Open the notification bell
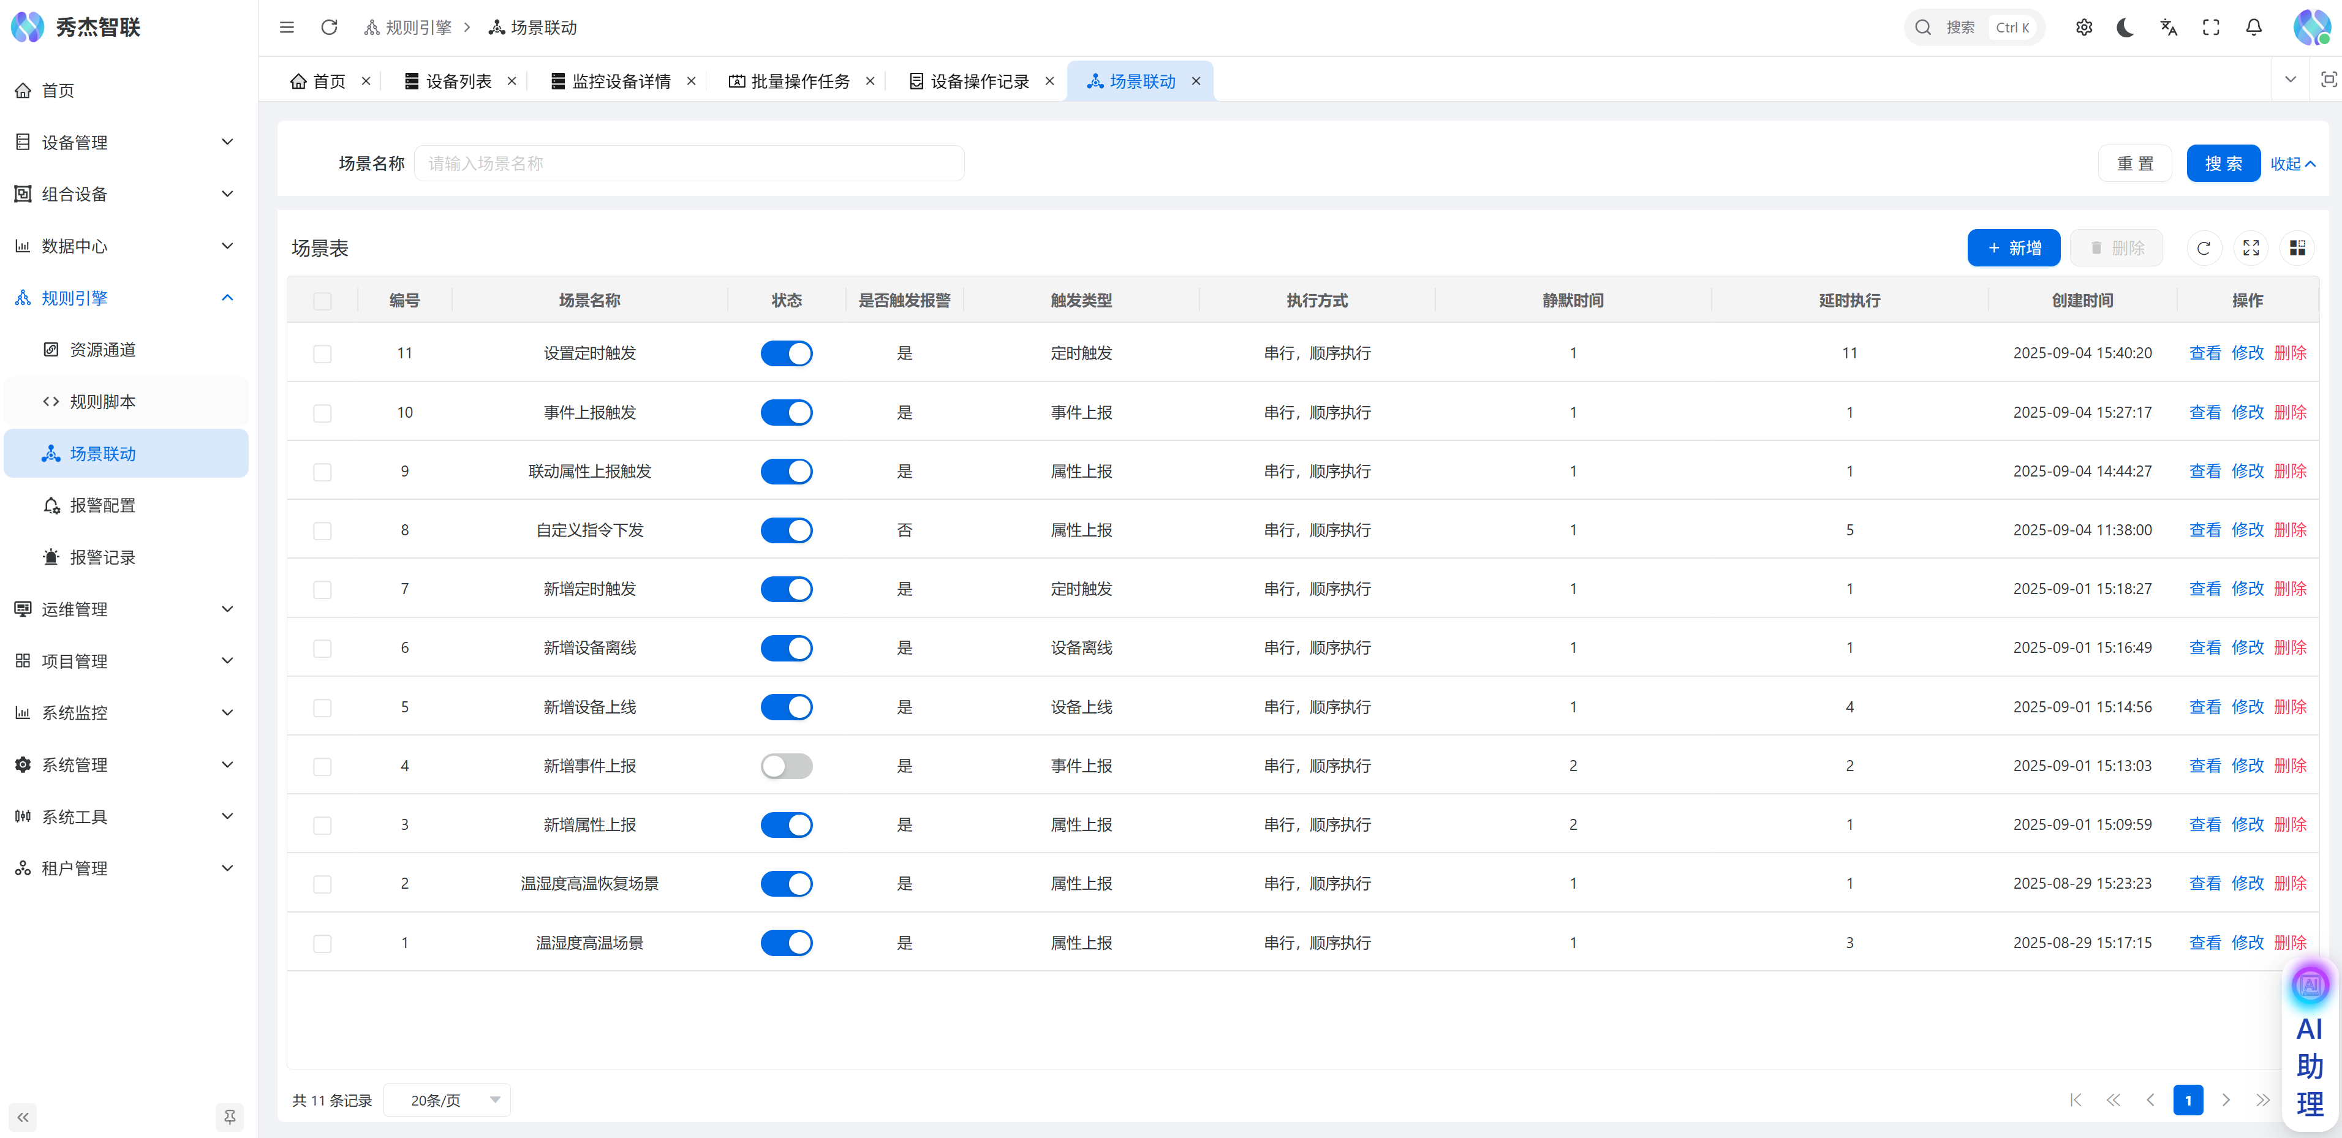2342x1138 pixels. pos(2253,28)
